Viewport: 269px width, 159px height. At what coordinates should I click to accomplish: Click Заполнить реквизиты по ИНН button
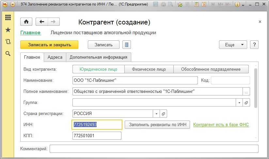coord(157,124)
